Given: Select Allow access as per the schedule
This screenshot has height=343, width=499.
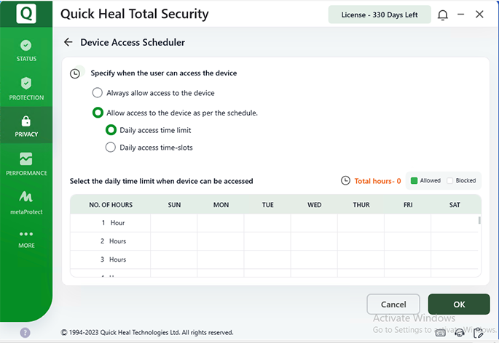Looking at the screenshot, I should (x=98, y=113).
